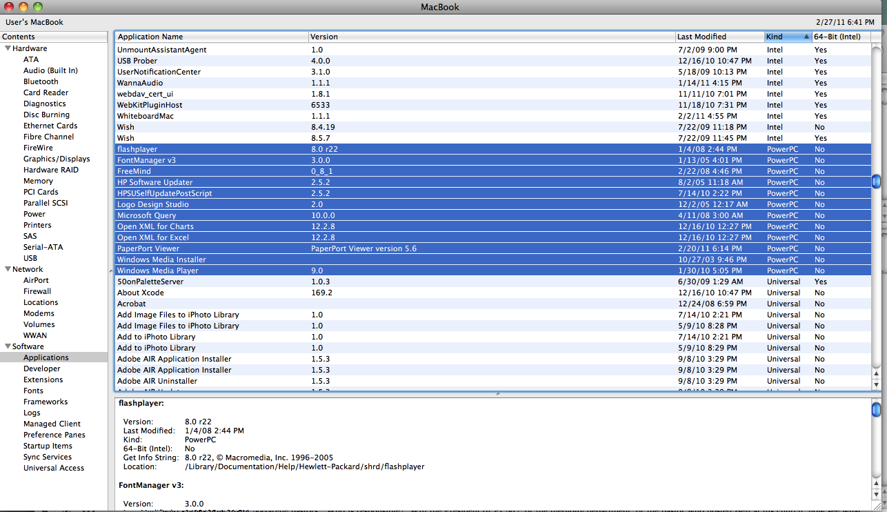887x512 pixels.
Task: Sort by Last Modified column header
Action: coord(719,37)
